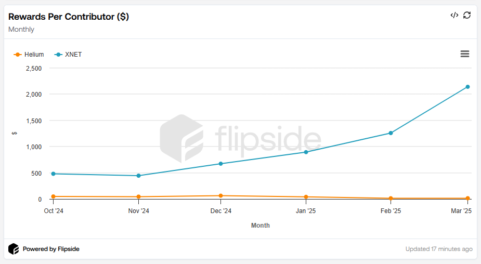Open the Powered by Flipside link
The height and width of the screenshot is (264, 481).
click(51, 249)
